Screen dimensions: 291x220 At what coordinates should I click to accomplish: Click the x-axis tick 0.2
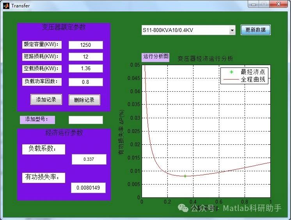pyautogui.click(x=167, y=202)
